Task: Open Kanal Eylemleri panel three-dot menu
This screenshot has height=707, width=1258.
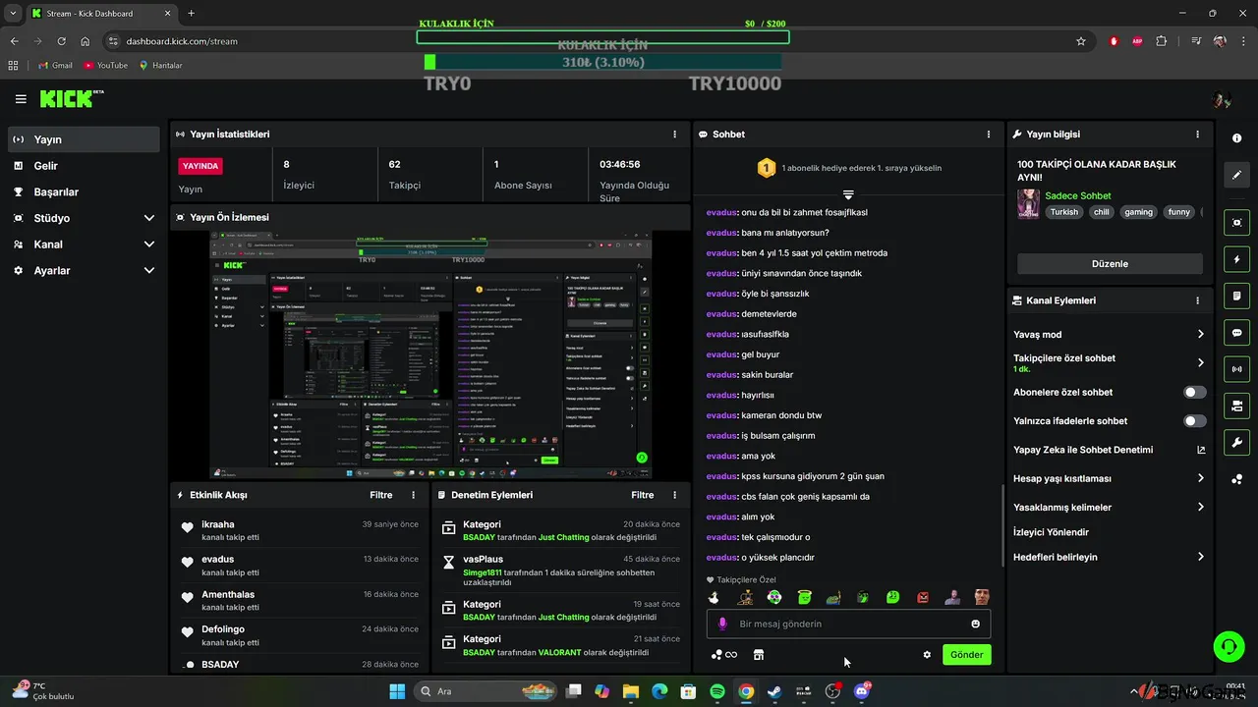Action: pos(1197,300)
